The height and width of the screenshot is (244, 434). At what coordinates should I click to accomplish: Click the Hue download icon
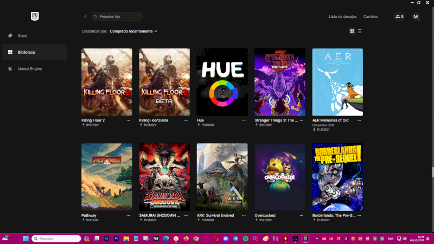[x=199, y=125]
